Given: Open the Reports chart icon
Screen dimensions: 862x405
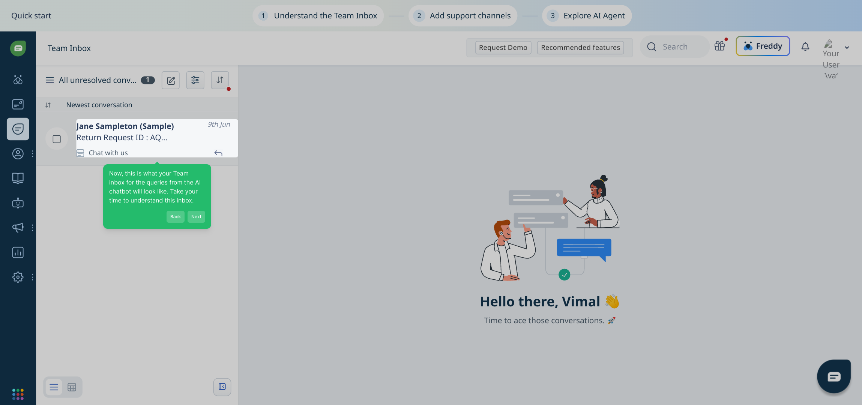Looking at the screenshot, I should coord(18,252).
